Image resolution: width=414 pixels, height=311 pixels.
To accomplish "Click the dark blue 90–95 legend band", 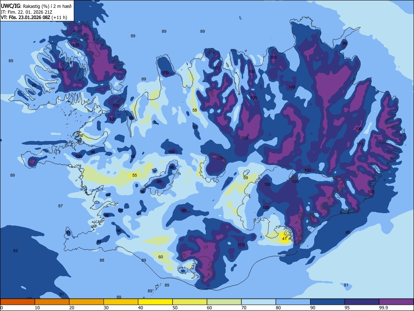I will coord(327,302).
